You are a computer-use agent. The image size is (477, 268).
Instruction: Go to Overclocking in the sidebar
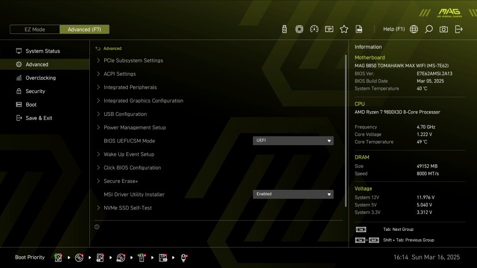[x=41, y=78]
